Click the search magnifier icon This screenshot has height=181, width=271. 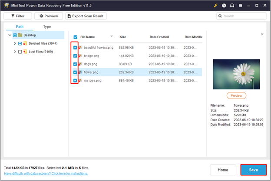pyautogui.click(x=220, y=16)
